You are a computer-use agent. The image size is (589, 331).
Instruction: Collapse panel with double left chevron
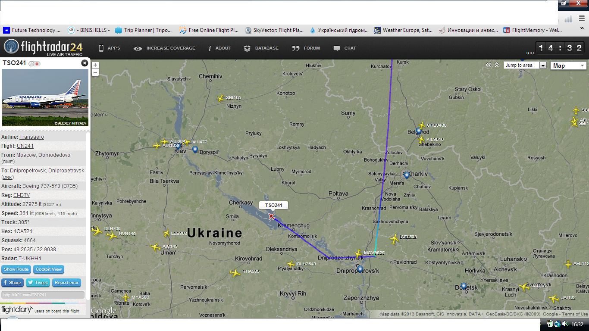click(x=488, y=65)
